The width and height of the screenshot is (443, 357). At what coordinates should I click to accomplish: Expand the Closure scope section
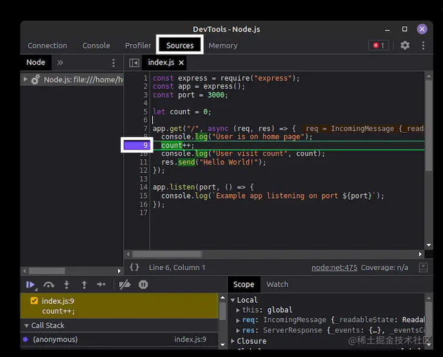pyautogui.click(x=233, y=341)
